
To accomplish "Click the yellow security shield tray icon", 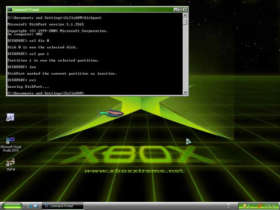I will [x=245, y=206].
